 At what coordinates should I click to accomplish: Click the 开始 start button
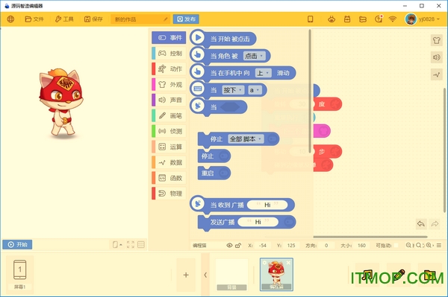point(17,245)
